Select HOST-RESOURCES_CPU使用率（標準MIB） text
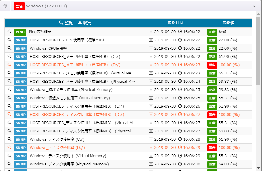 click(x=67, y=40)
